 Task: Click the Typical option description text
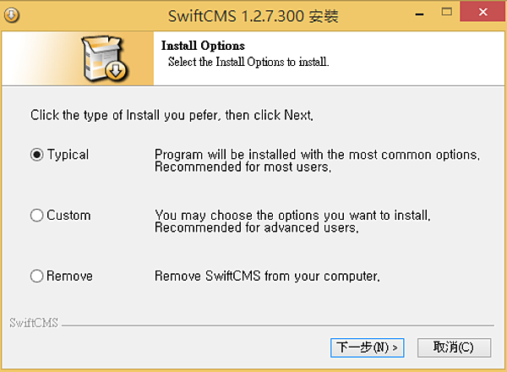317,161
